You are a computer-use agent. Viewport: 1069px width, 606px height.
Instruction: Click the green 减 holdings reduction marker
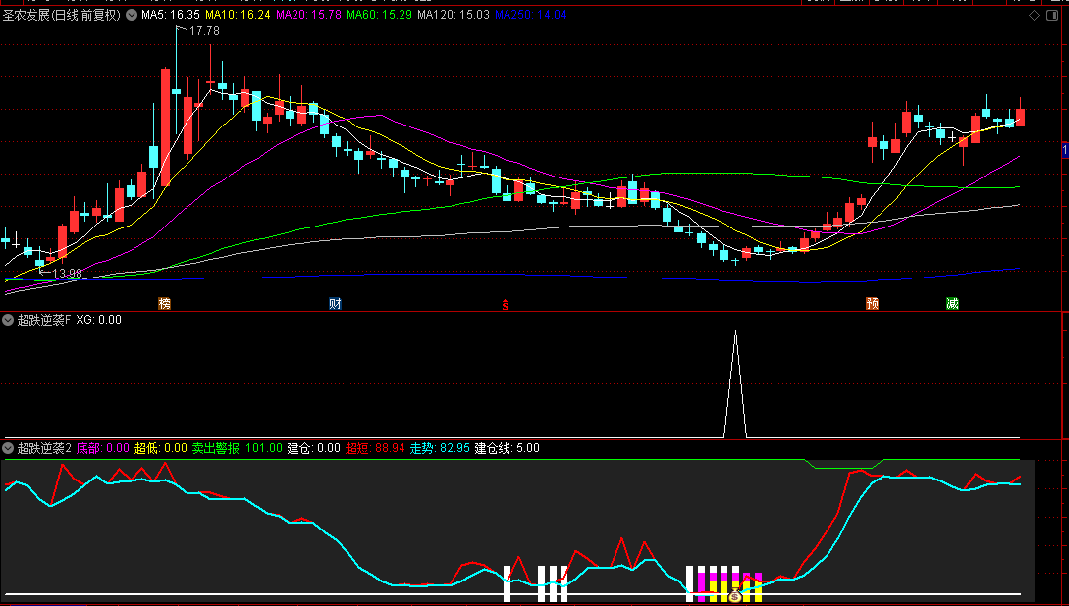point(952,304)
